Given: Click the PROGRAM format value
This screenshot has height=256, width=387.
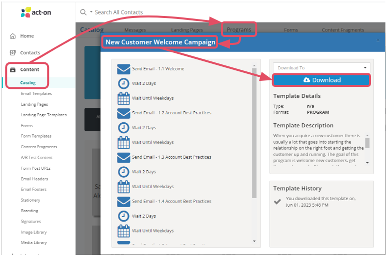Looking at the screenshot, I should 318,112.
